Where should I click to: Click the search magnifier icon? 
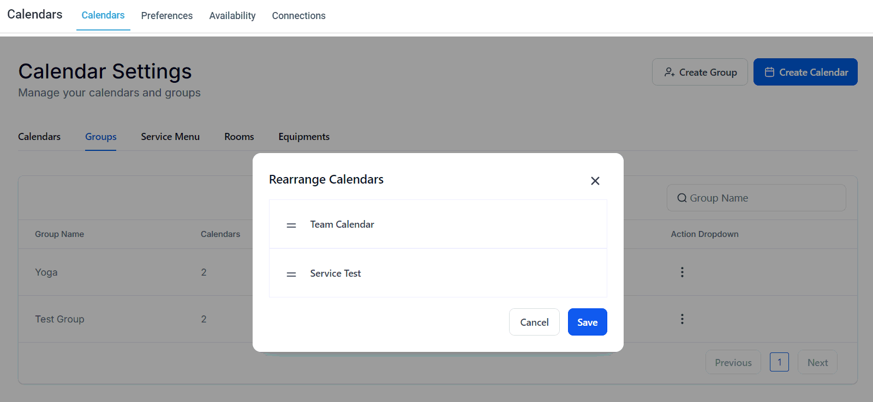tap(681, 198)
